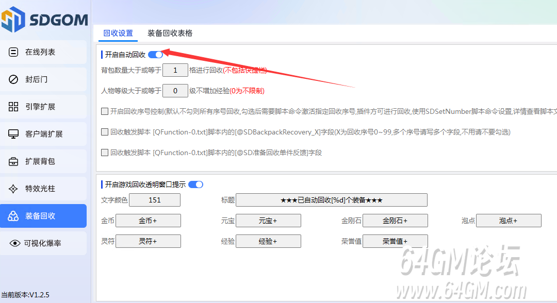This screenshot has height=303, width=557.
Task: Open the 在线列表 sidebar icon
Action: pos(14,52)
